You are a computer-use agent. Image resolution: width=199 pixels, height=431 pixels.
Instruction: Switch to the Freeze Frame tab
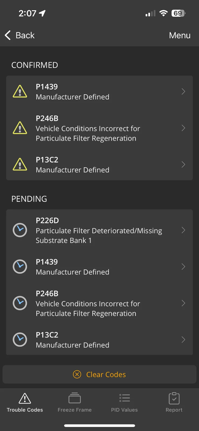coord(75,402)
